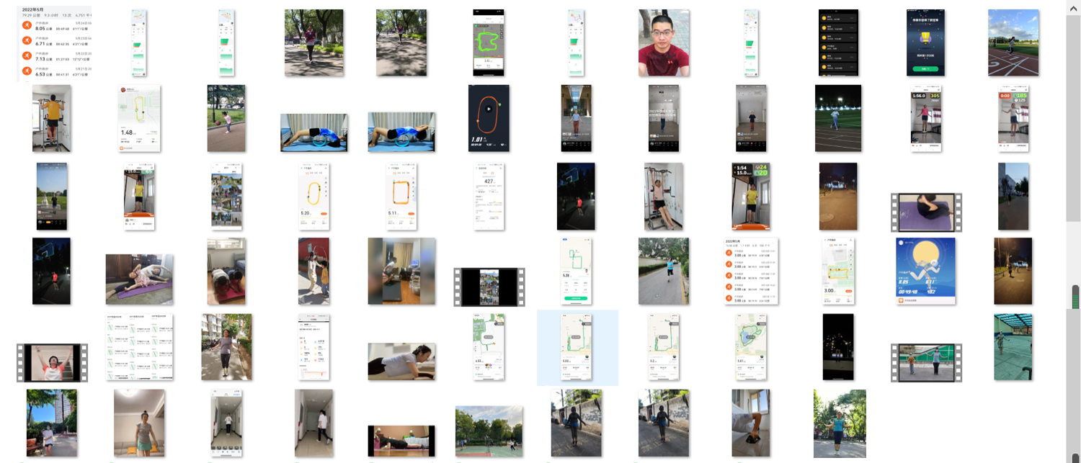Screen dimensions: 1081x463
Task: Click the scrollbar up arrow
Action: click(x=1073, y=6)
